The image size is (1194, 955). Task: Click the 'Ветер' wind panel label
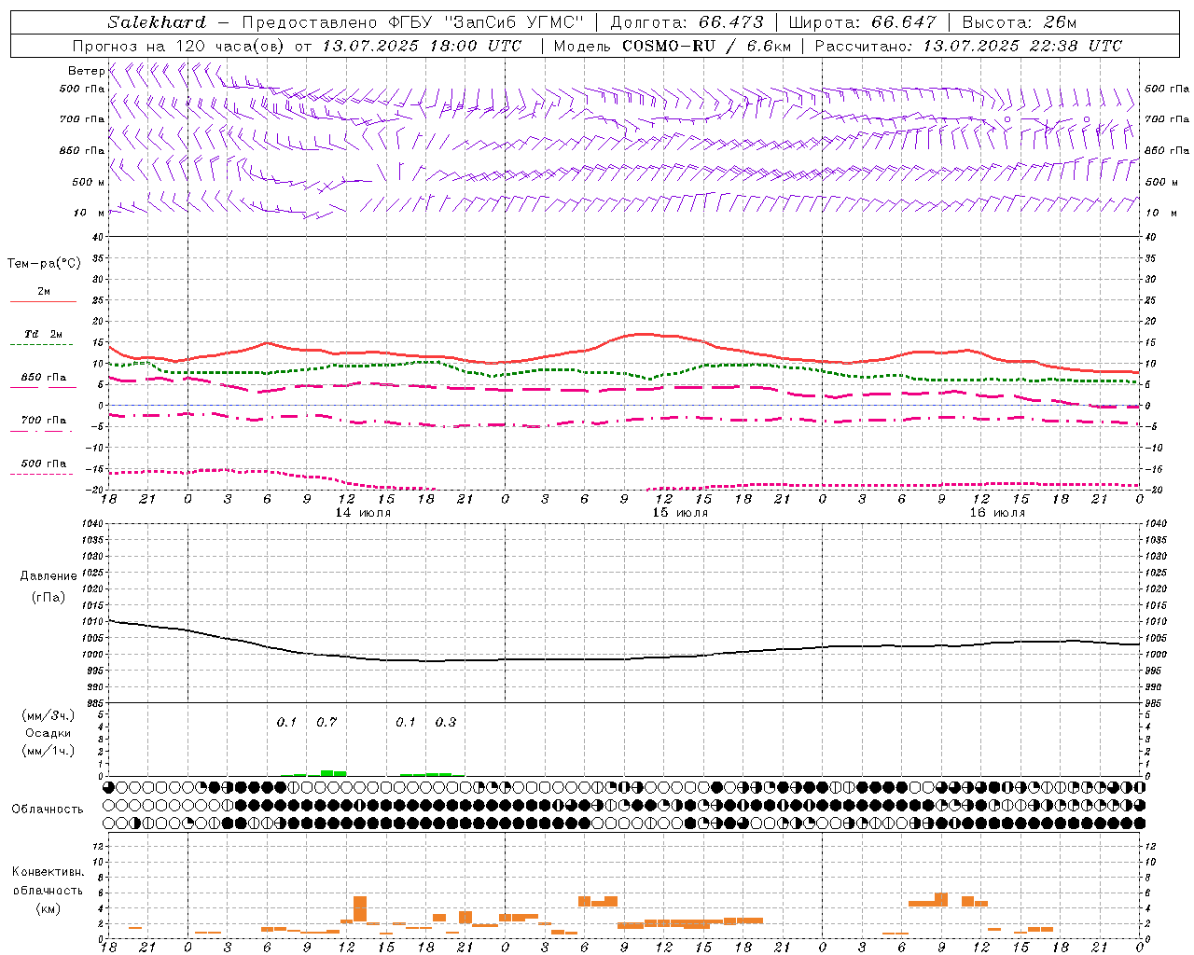[x=86, y=71]
